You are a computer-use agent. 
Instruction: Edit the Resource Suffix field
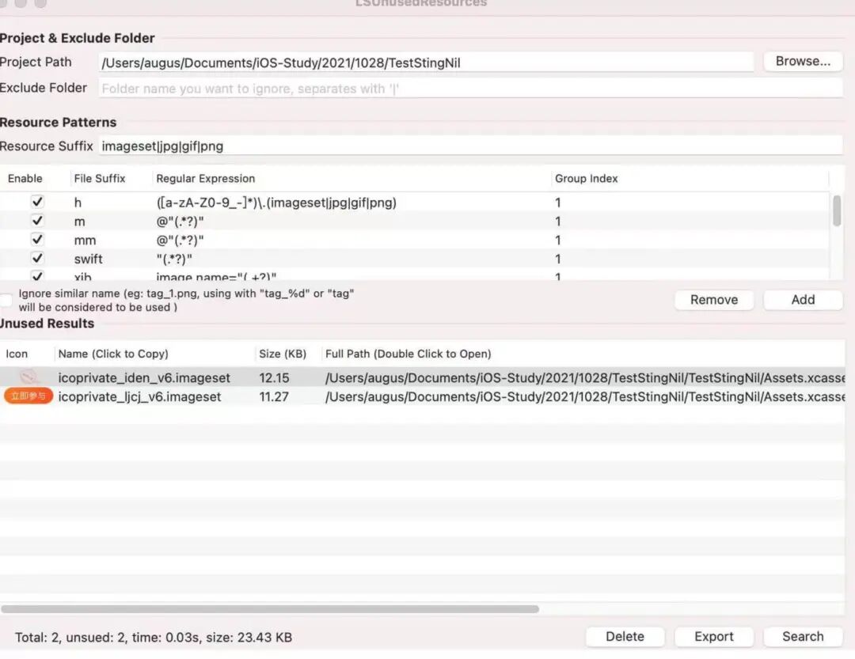click(470, 146)
